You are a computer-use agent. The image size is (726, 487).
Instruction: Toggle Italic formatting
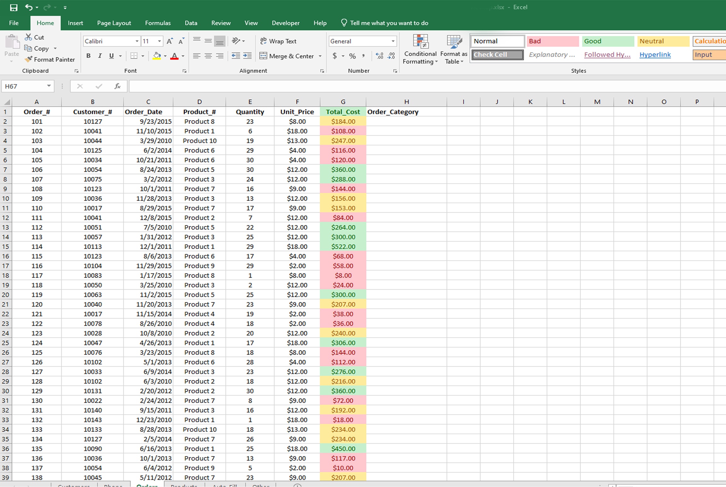click(x=100, y=56)
